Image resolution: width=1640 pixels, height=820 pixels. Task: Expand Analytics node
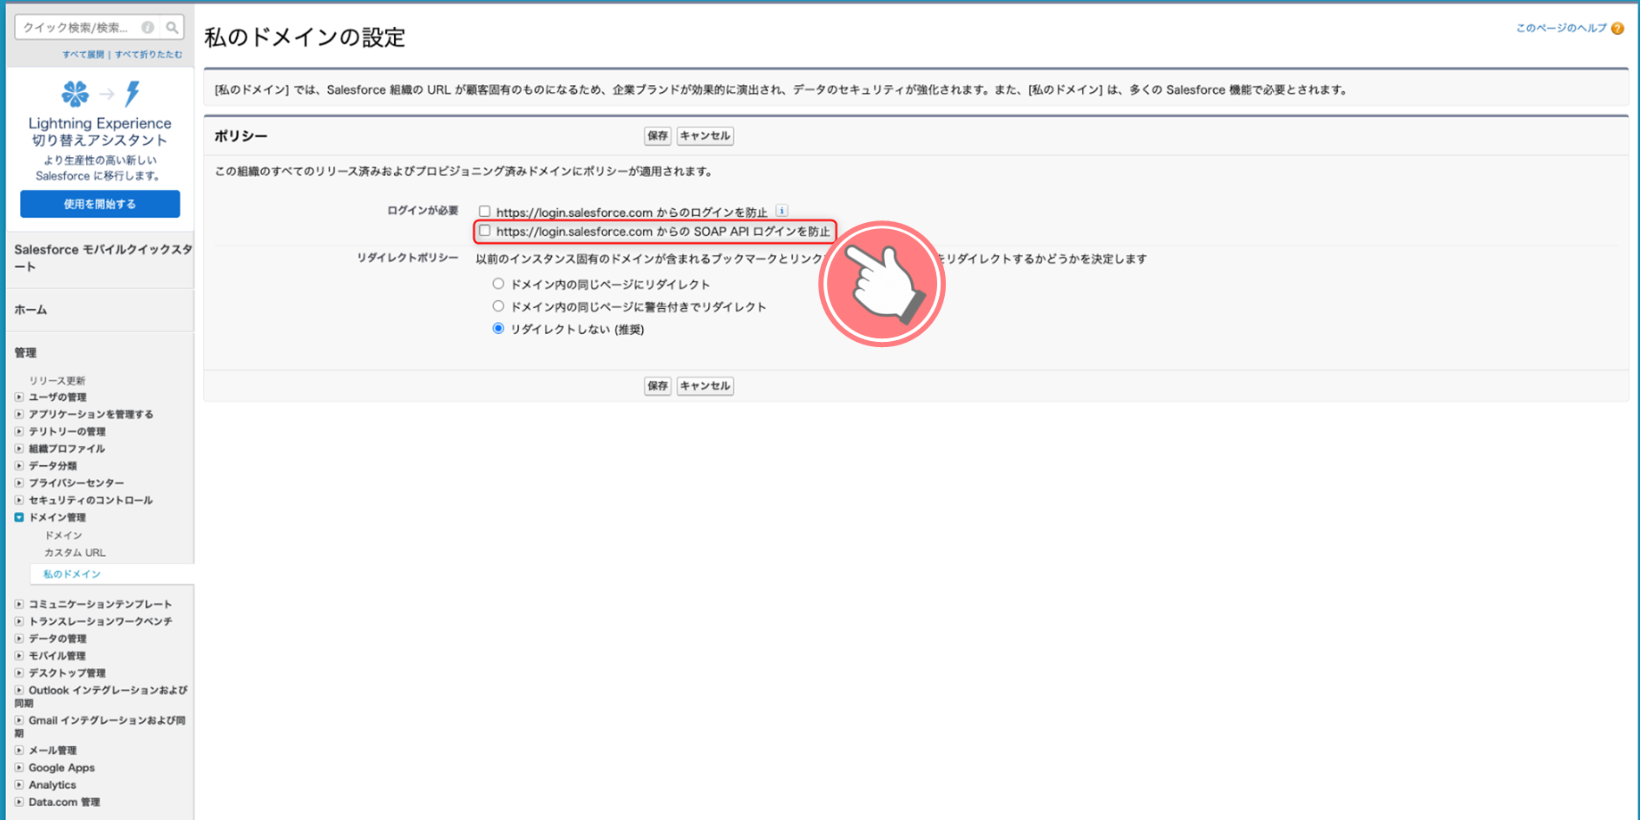pyautogui.click(x=19, y=785)
